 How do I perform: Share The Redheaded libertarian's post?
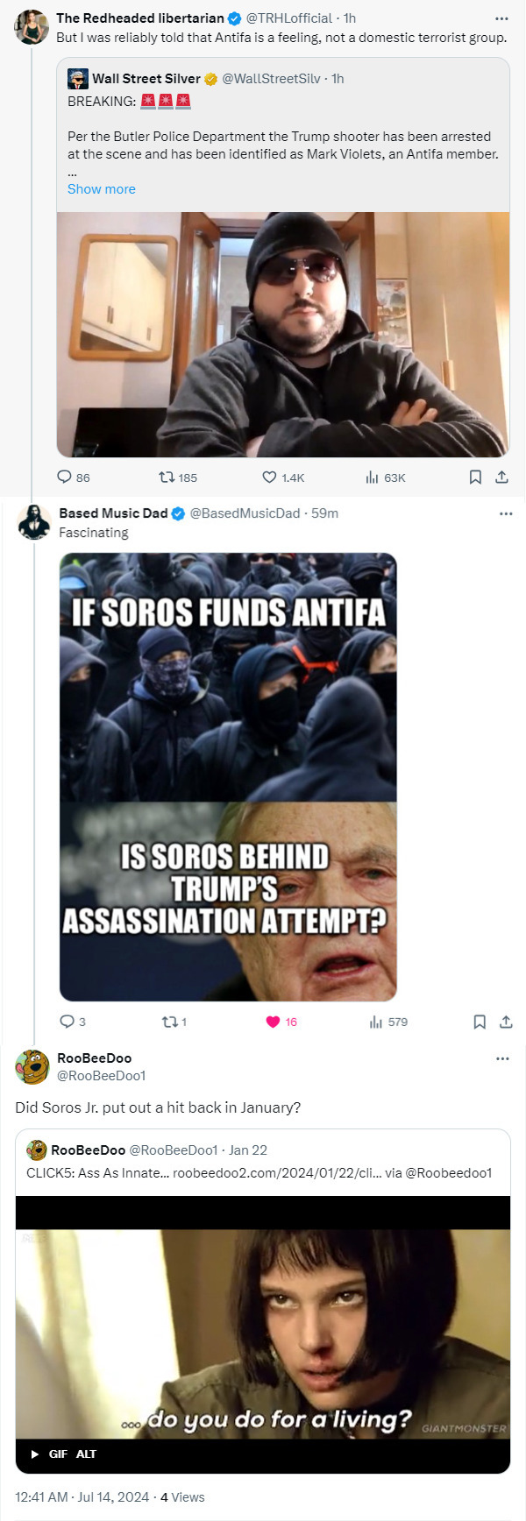pos(501,478)
